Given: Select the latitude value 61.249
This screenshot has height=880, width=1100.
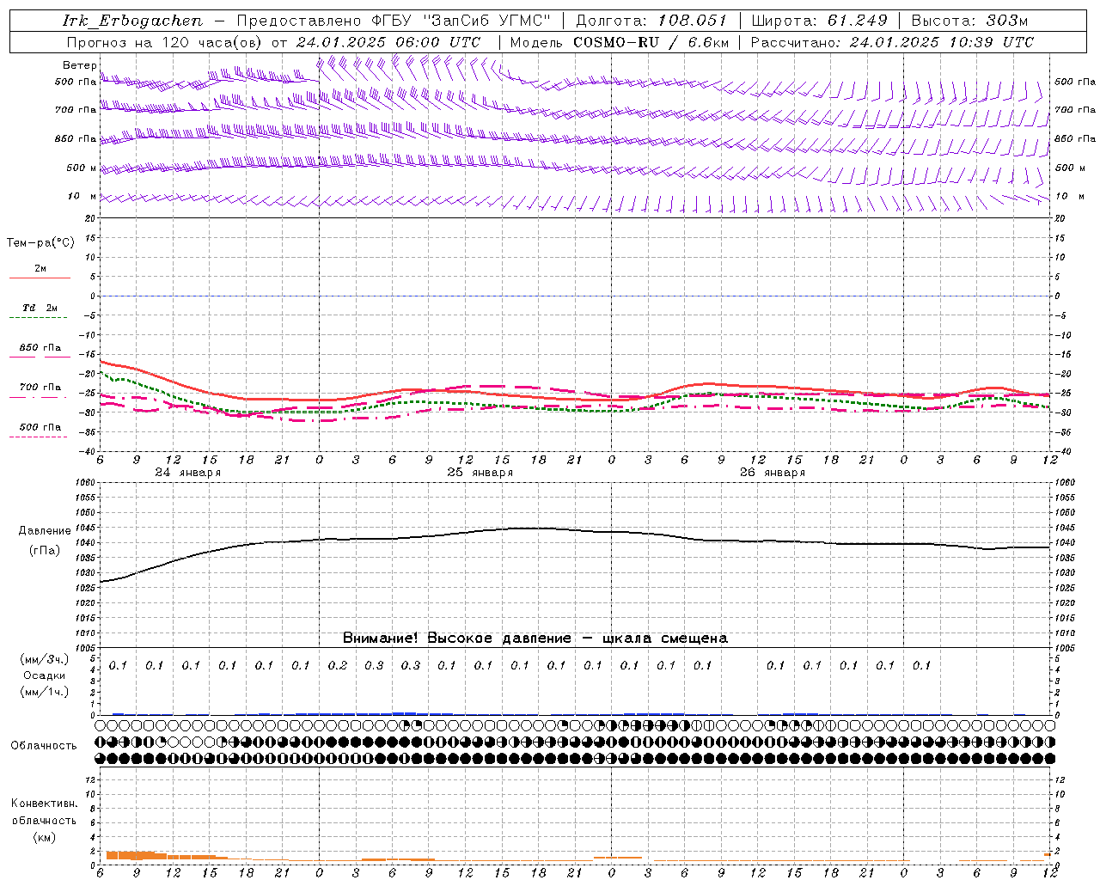Looking at the screenshot, I should [x=856, y=21].
